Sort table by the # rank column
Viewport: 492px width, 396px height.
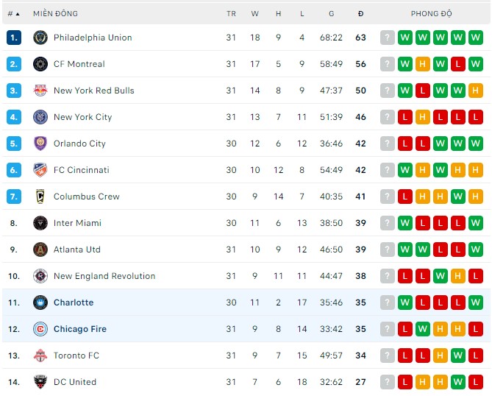click(13, 13)
